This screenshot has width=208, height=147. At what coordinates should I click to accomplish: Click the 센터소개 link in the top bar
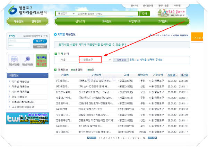135,6
